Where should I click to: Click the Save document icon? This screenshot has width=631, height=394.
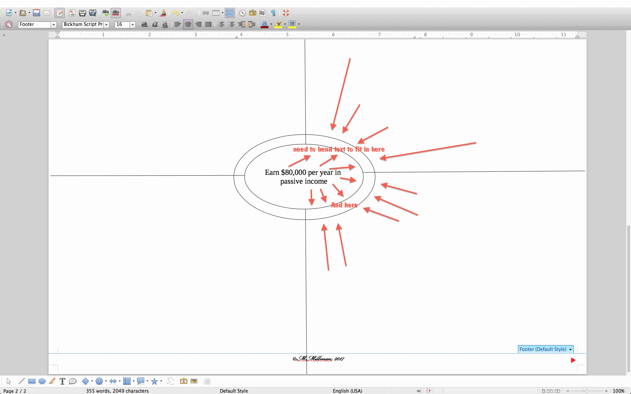[36, 13]
